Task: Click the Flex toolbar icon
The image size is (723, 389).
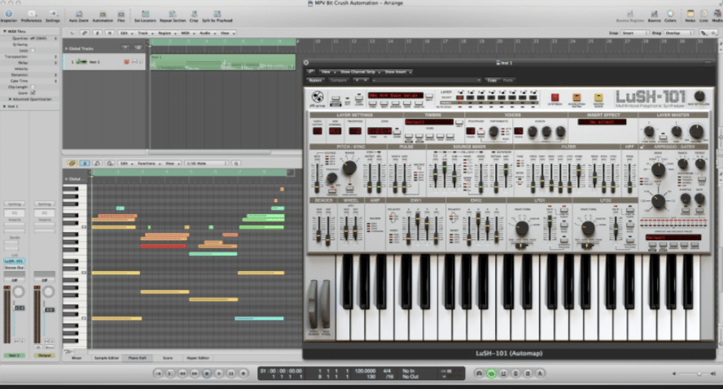Action: pos(120,15)
